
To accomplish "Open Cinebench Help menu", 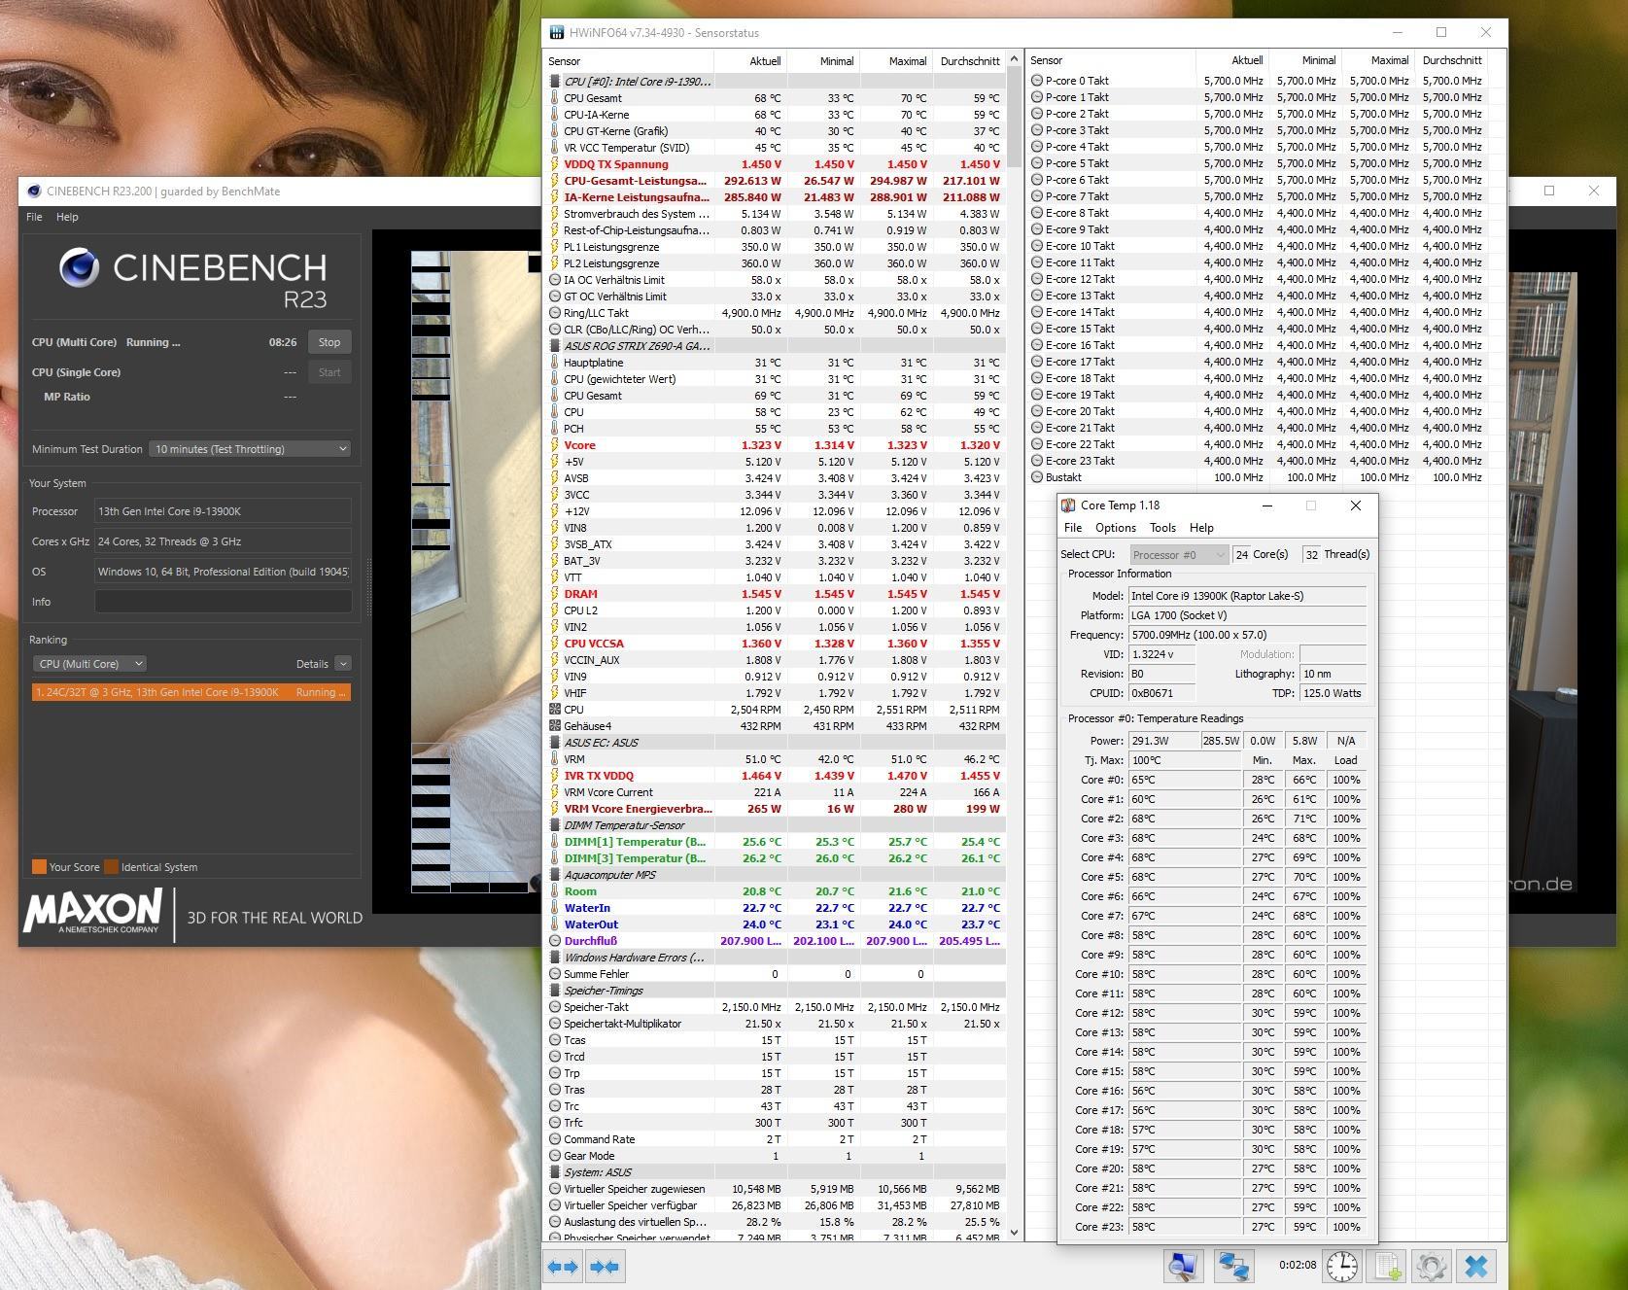I will pos(67,217).
